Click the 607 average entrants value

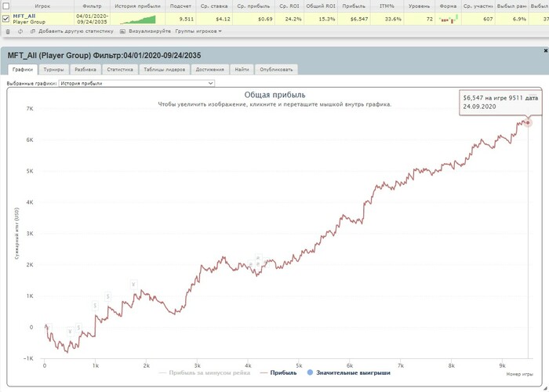click(x=488, y=20)
